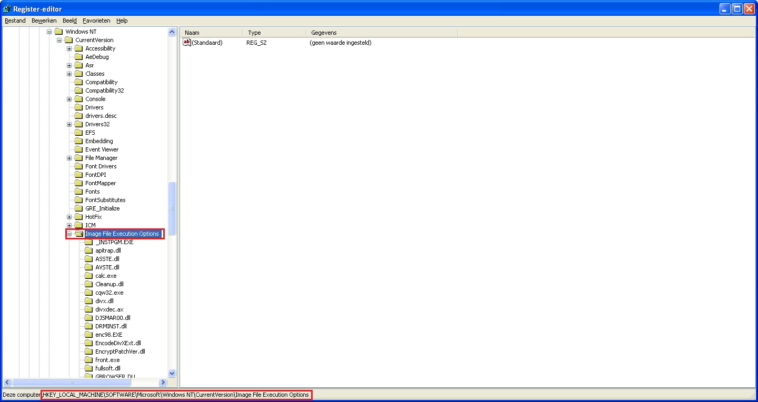Click the Event Viewer folder icon
Image resolution: width=758 pixels, height=402 pixels.
[x=79, y=149]
